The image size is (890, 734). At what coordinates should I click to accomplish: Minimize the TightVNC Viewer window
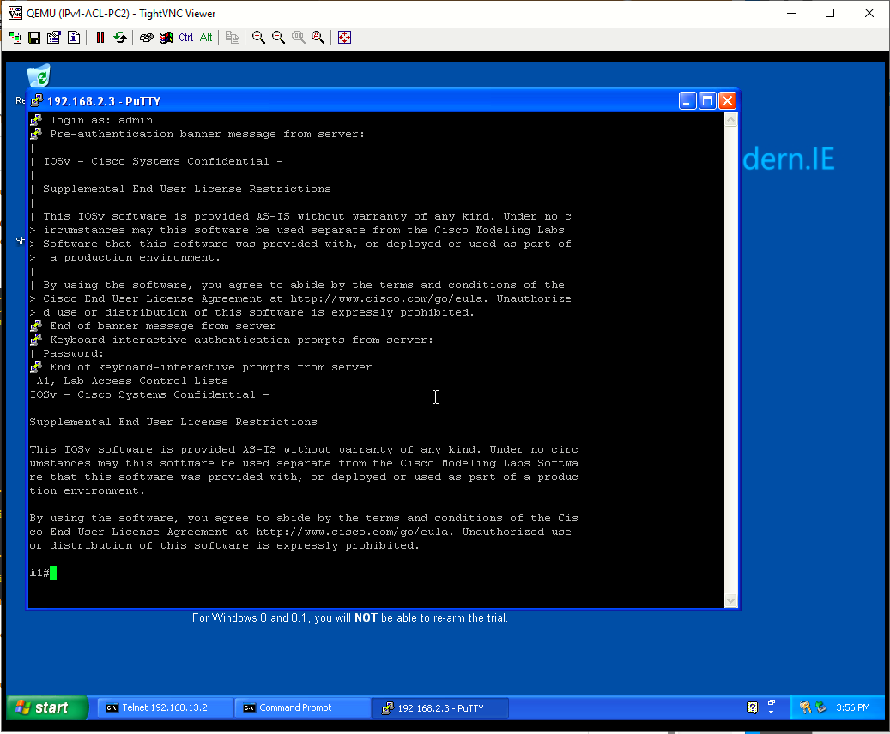[x=791, y=13]
